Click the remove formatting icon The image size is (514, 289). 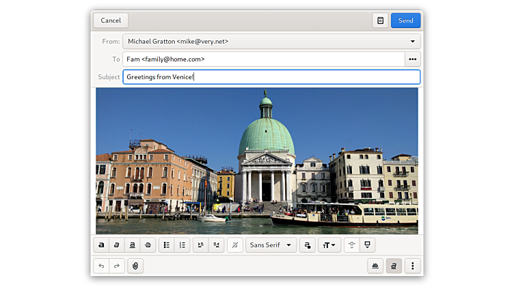click(235, 245)
